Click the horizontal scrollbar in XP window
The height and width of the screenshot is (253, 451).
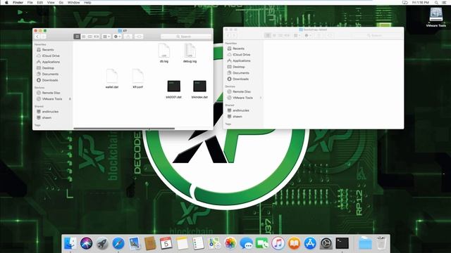pyautogui.click(x=124, y=129)
